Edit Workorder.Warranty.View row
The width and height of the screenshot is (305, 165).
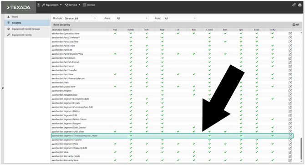[290, 160]
